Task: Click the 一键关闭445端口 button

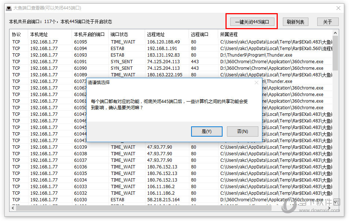Action: click(252, 22)
